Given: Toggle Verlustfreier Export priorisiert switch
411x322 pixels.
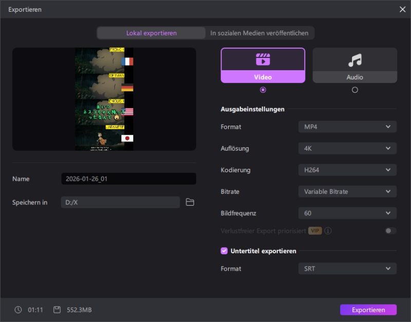Looking at the screenshot, I should pos(390,231).
